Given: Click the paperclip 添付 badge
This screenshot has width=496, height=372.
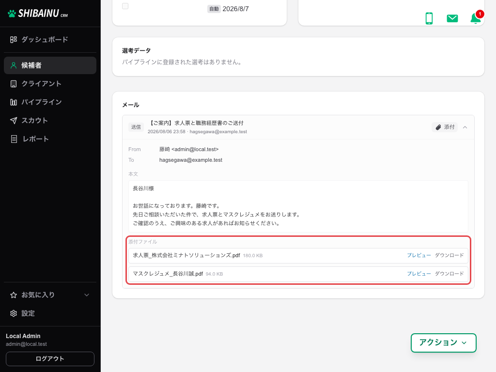Looking at the screenshot, I should click(445, 127).
